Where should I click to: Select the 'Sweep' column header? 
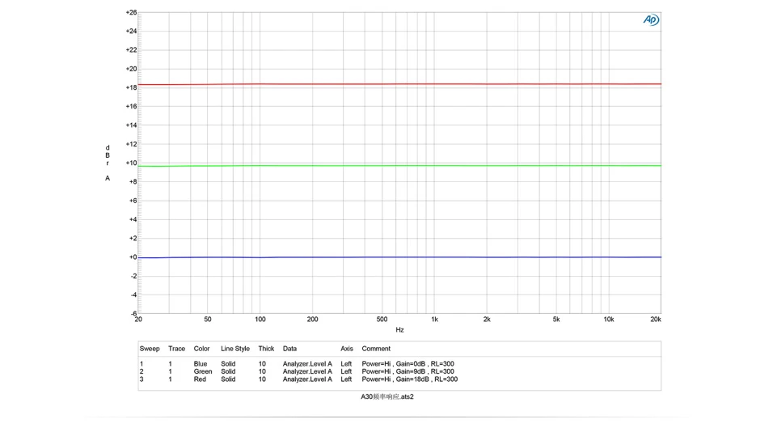click(x=150, y=348)
